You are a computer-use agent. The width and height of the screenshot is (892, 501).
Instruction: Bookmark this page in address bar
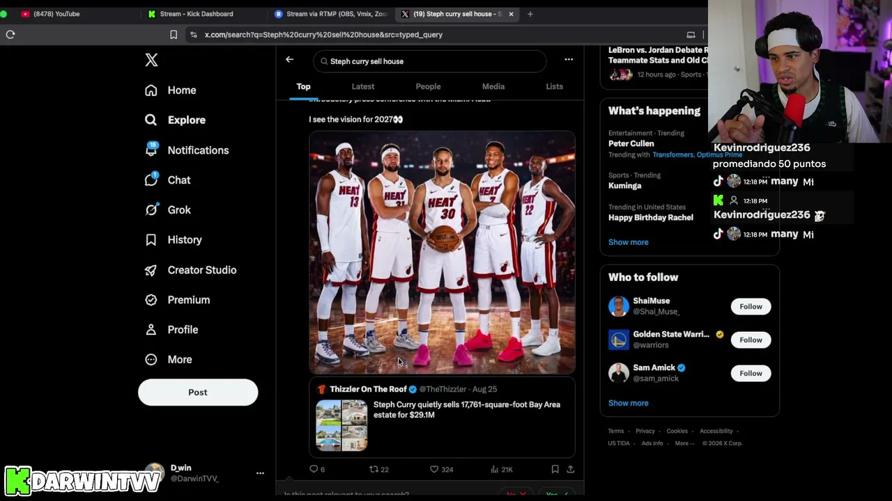click(x=174, y=35)
